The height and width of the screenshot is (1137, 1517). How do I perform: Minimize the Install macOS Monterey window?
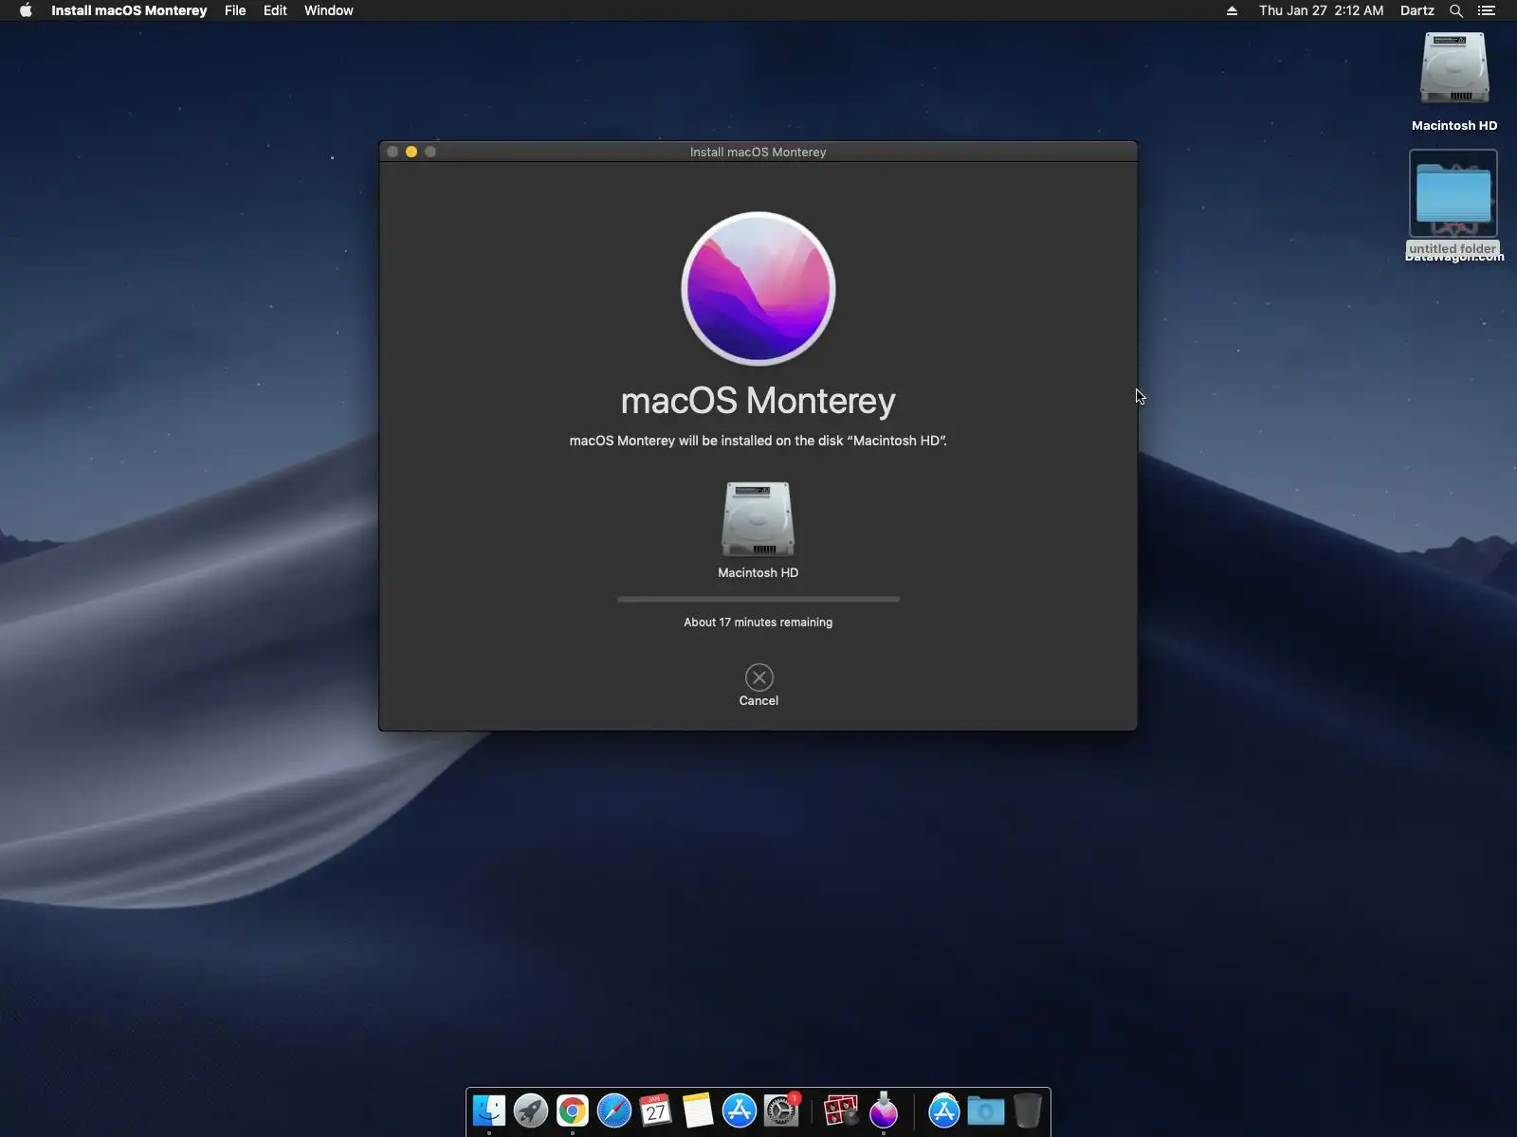click(411, 152)
